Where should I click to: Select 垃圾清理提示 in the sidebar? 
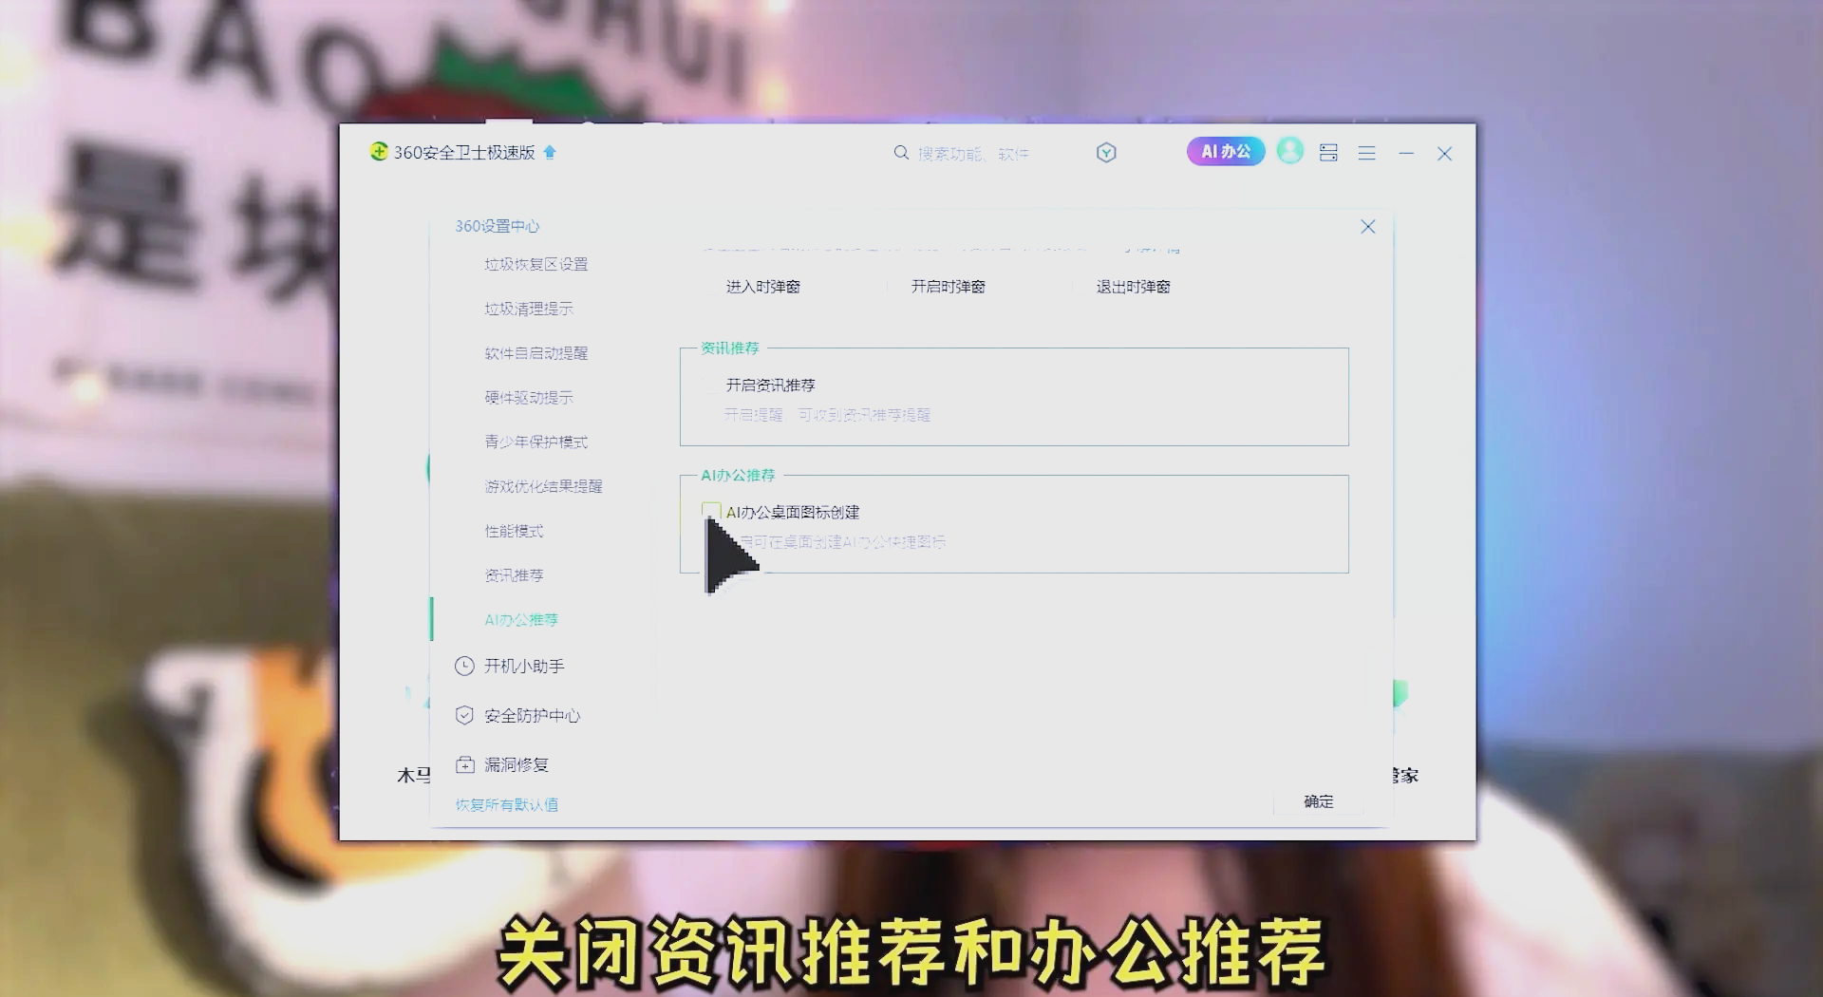(x=529, y=309)
